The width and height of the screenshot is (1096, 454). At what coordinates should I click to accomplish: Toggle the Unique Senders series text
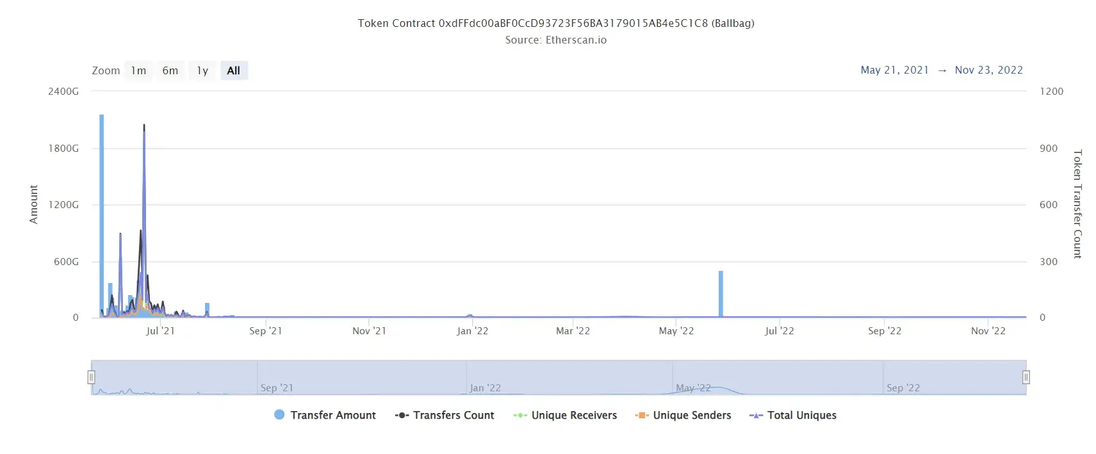click(x=692, y=416)
